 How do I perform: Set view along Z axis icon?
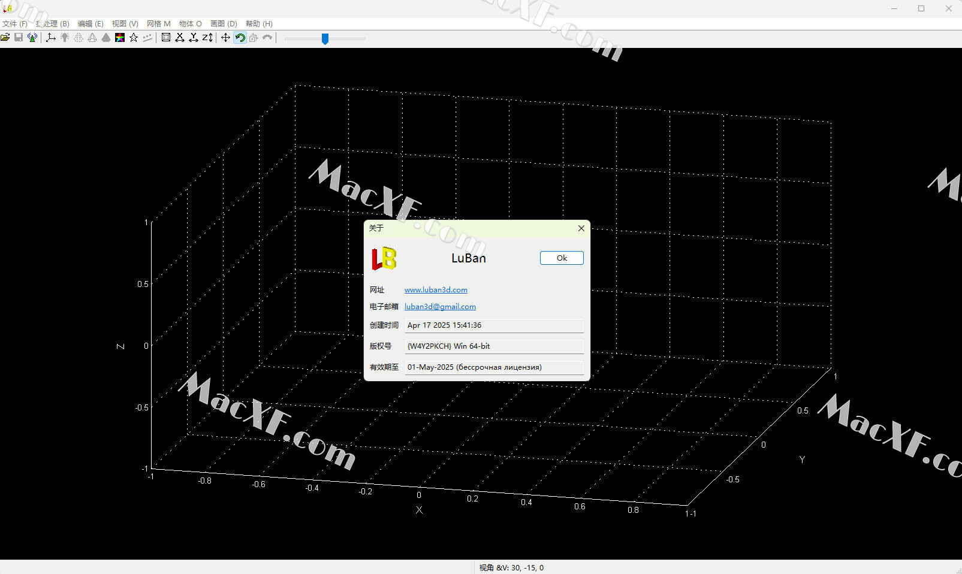[207, 38]
